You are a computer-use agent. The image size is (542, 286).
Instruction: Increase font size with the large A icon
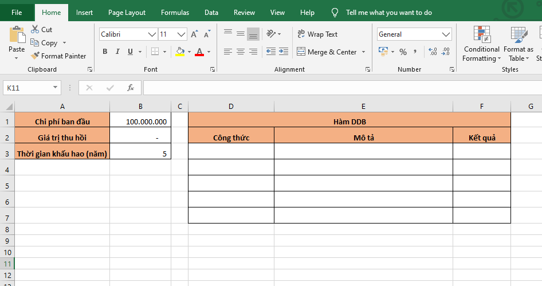(x=194, y=34)
